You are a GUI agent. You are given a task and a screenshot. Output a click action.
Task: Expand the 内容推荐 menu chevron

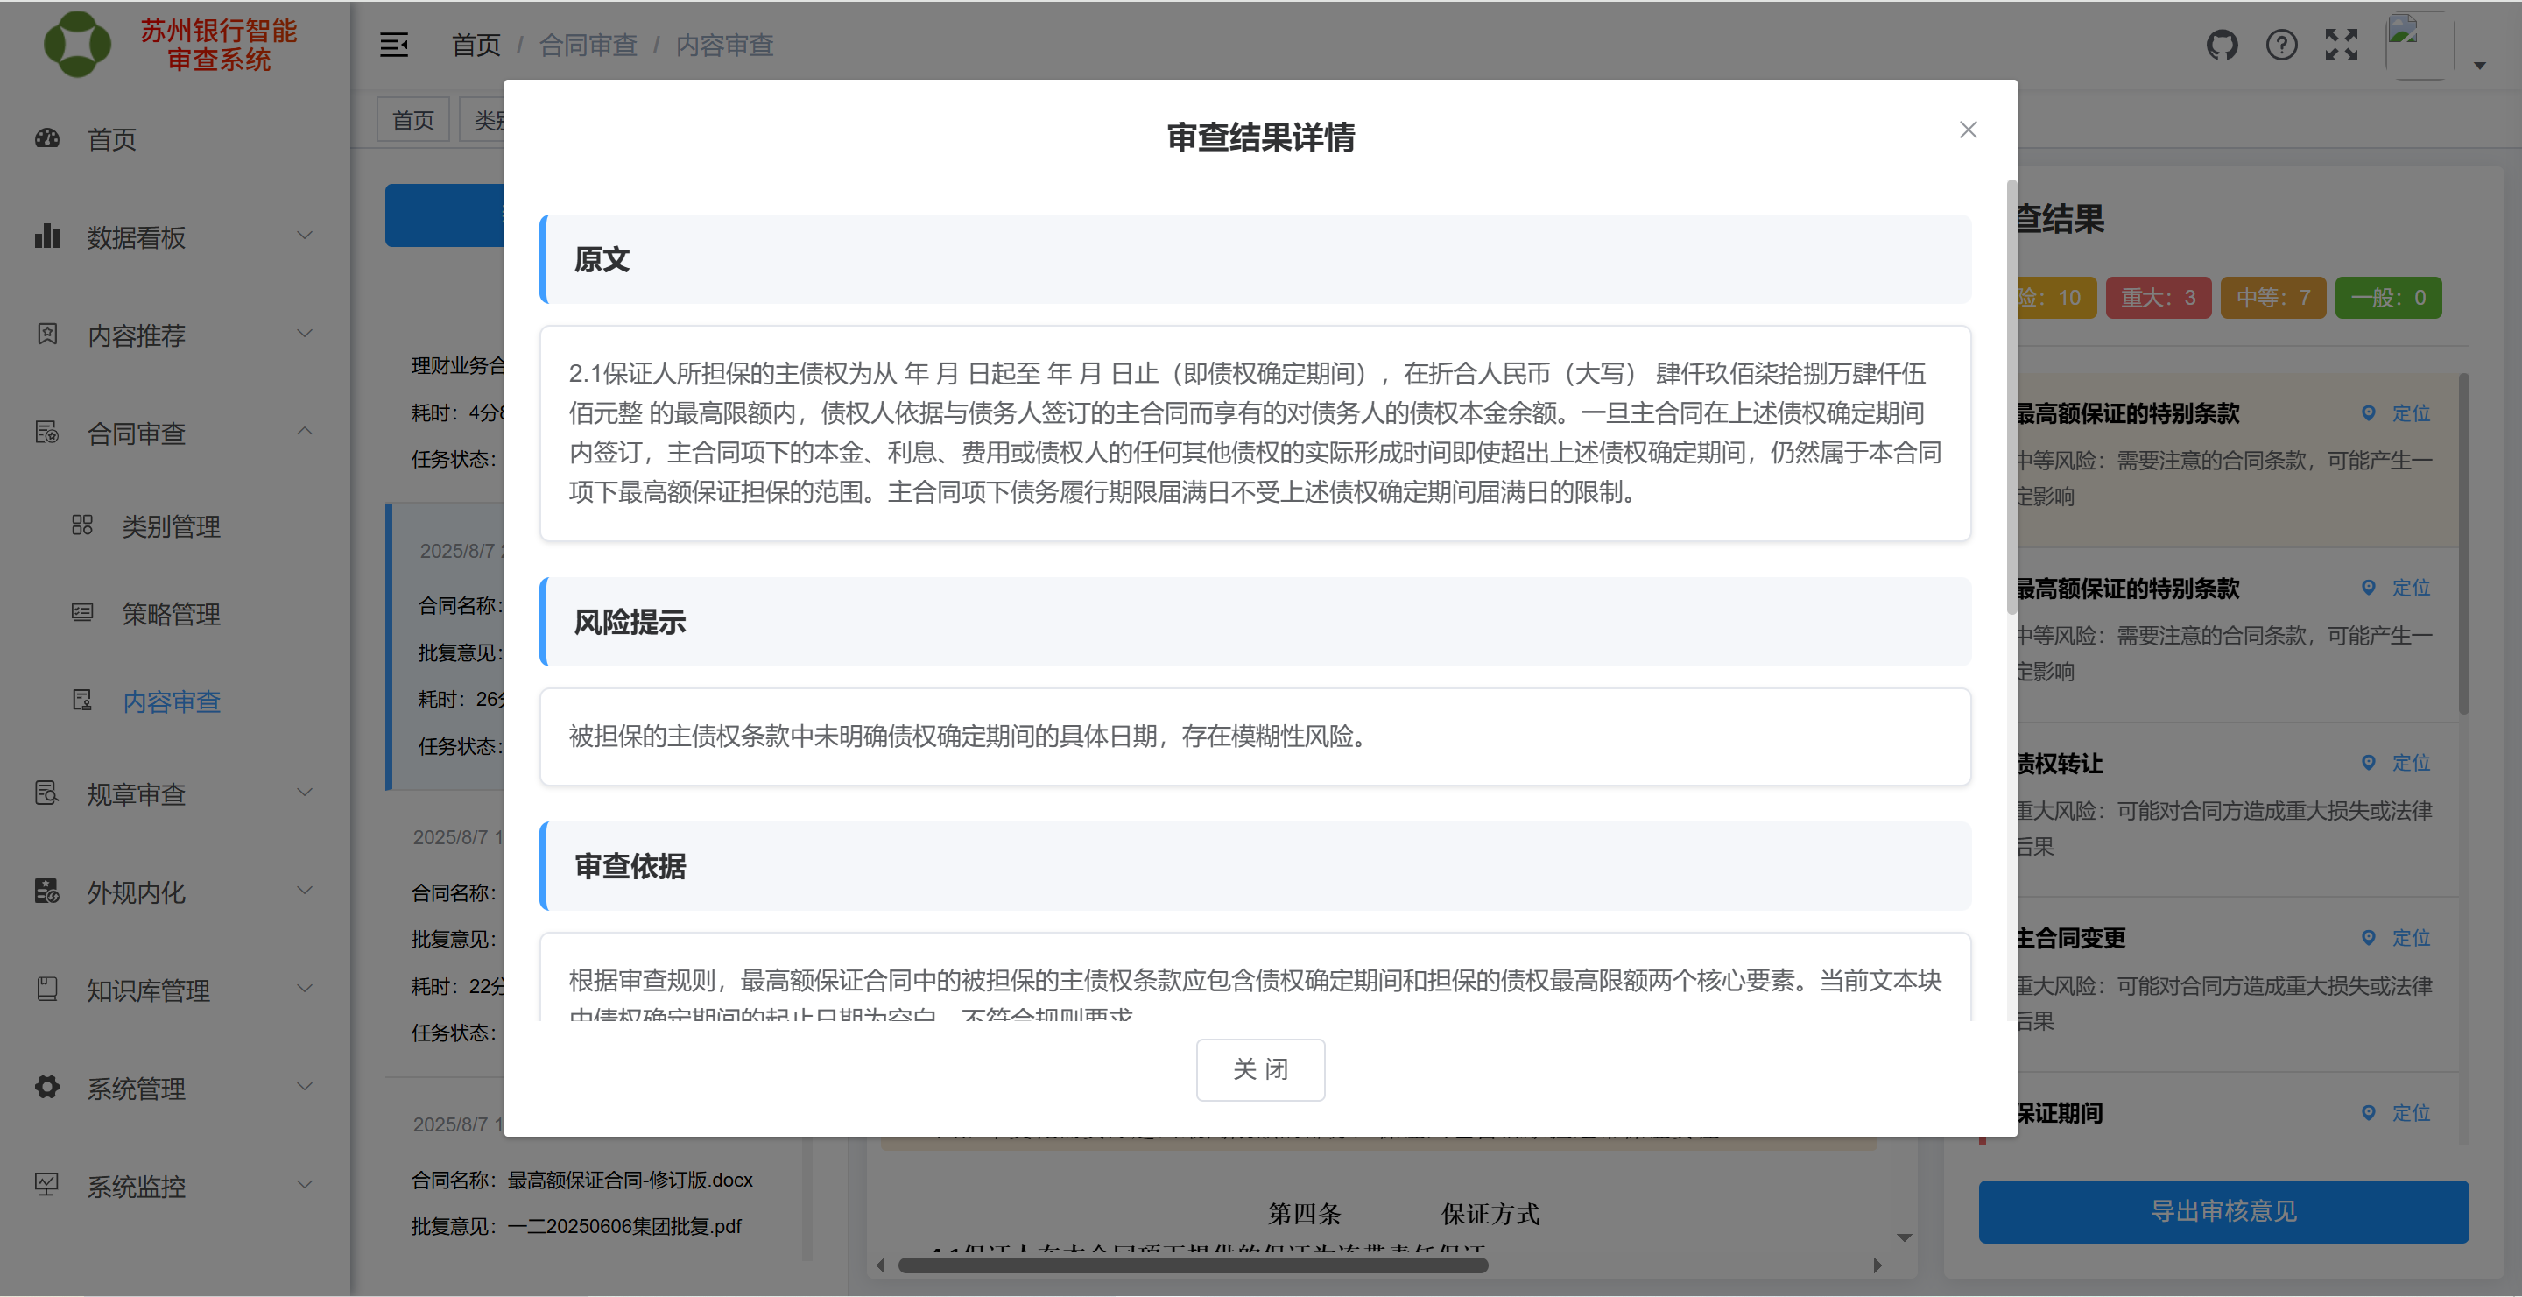pos(305,334)
